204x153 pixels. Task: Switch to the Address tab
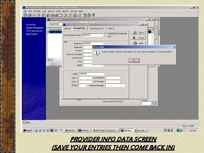point(67,28)
